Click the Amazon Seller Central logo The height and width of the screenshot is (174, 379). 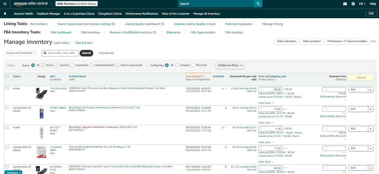(31, 4)
